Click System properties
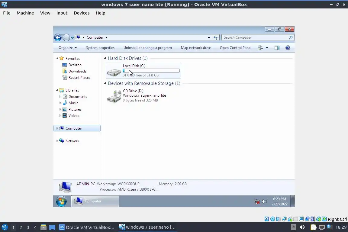This screenshot has width=348, height=232. click(x=100, y=48)
